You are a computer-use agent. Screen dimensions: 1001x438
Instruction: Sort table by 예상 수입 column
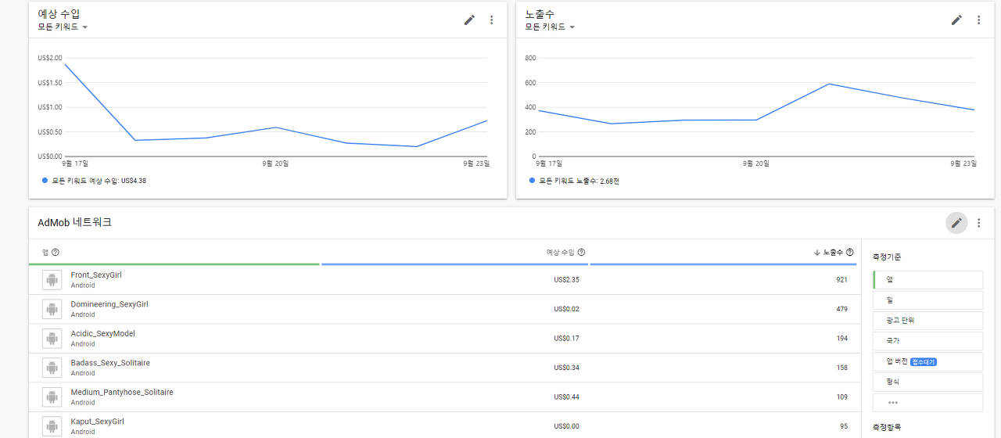[560, 253]
